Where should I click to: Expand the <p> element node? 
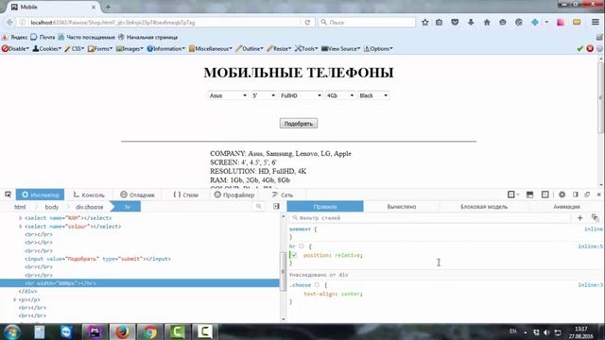click(15, 299)
